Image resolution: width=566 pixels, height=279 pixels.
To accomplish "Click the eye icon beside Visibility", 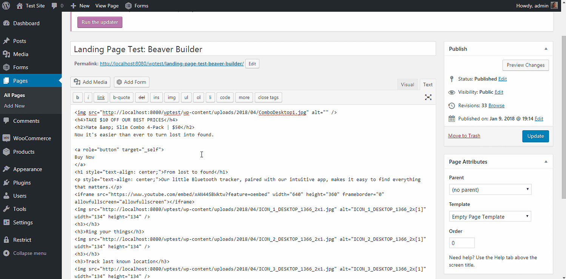I will click(452, 92).
